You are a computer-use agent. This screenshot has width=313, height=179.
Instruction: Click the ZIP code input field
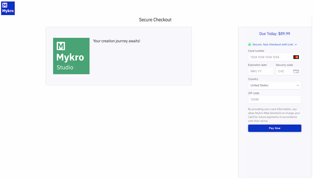[275, 99]
